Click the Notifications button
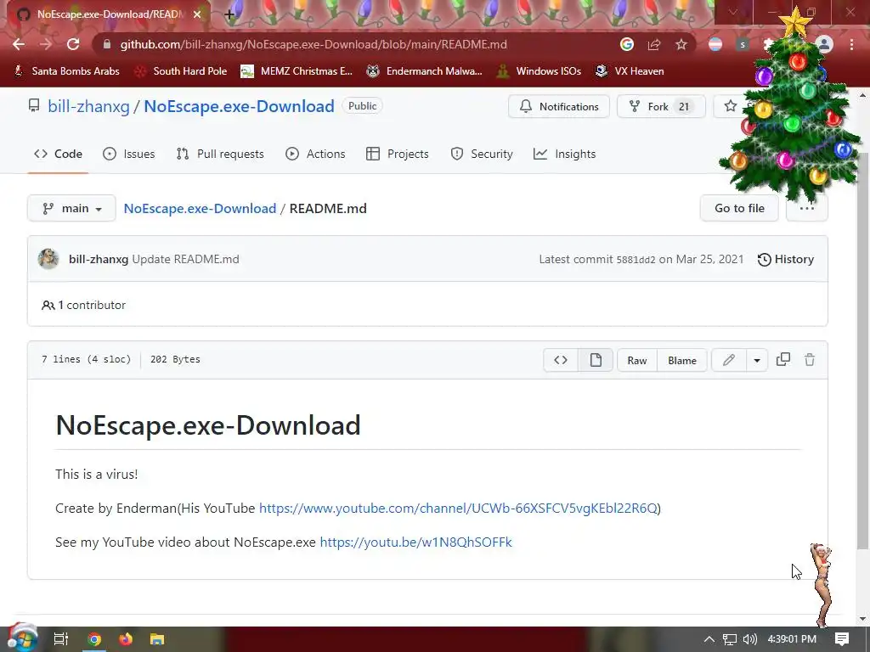 [x=559, y=106]
